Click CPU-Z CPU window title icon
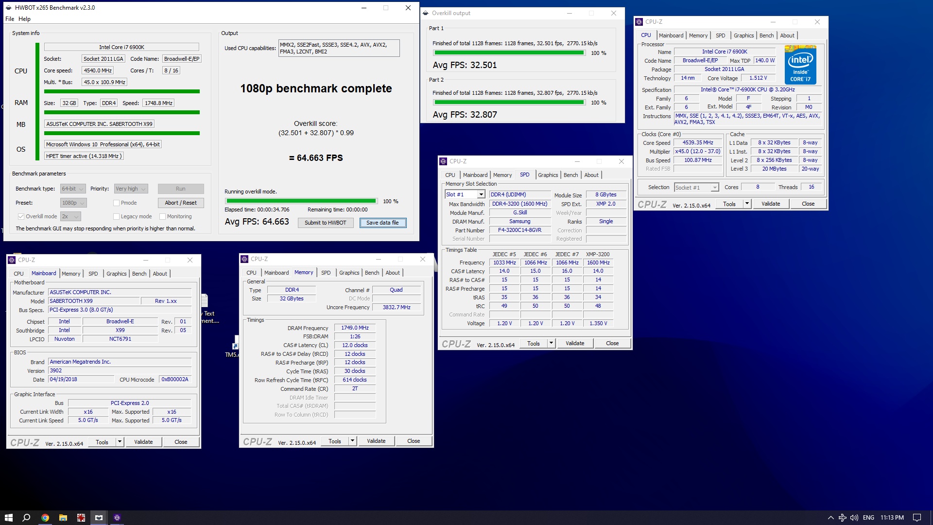Image resolution: width=933 pixels, height=525 pixels. (x=639, y=22)
